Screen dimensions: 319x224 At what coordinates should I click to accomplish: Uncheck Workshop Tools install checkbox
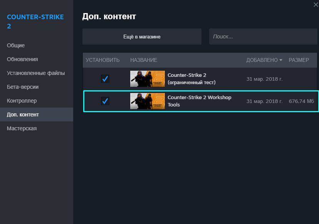tap(105, 101)
